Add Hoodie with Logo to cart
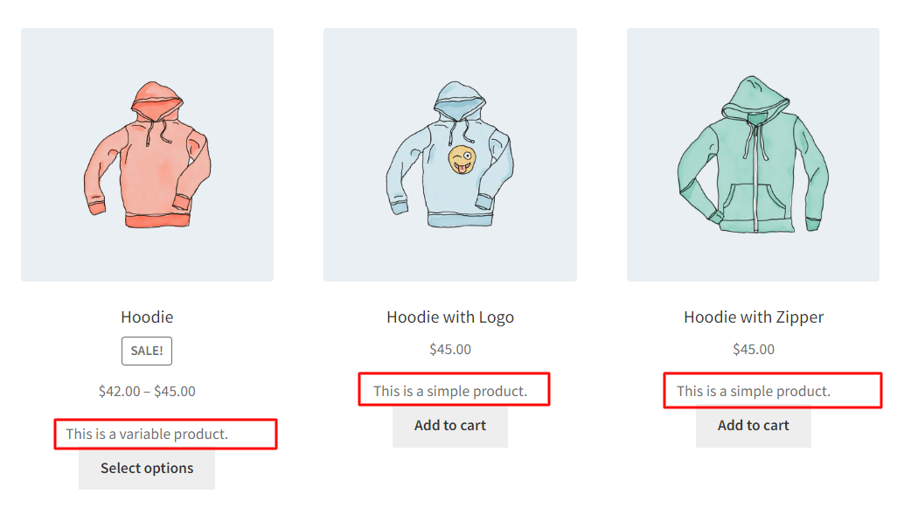 click(449, 426)
